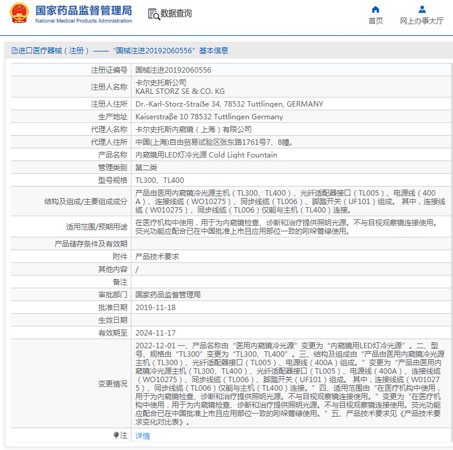
Task: Click the 代理人名称 label
Action: coord(109,130)
